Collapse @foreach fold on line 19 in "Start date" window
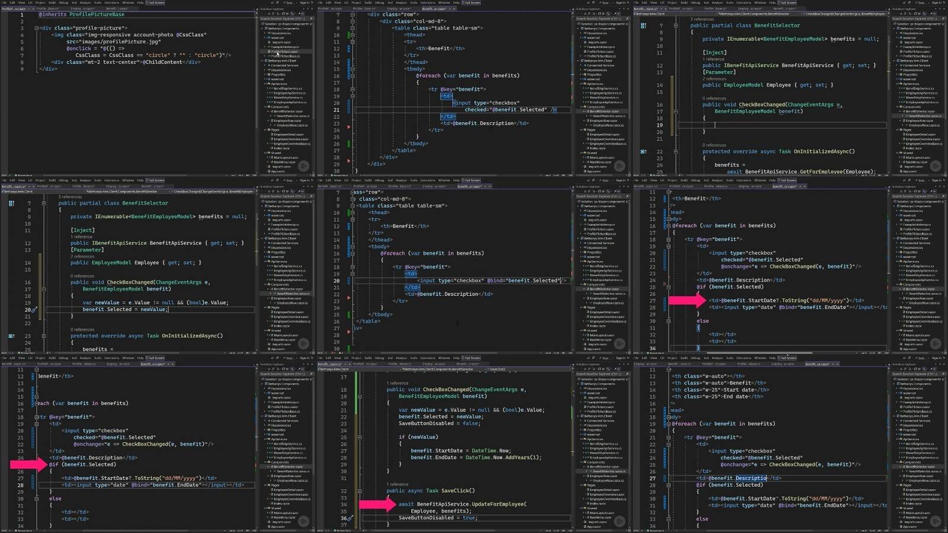 (668, 424)
